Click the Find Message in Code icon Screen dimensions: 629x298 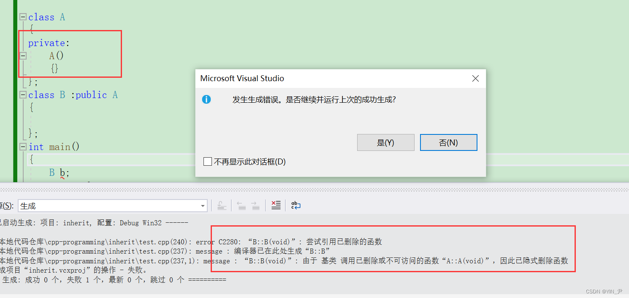coord(222,205)
